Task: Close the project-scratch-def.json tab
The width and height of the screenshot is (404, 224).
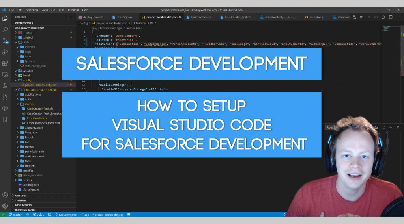Action: click(x=180, y=17)
